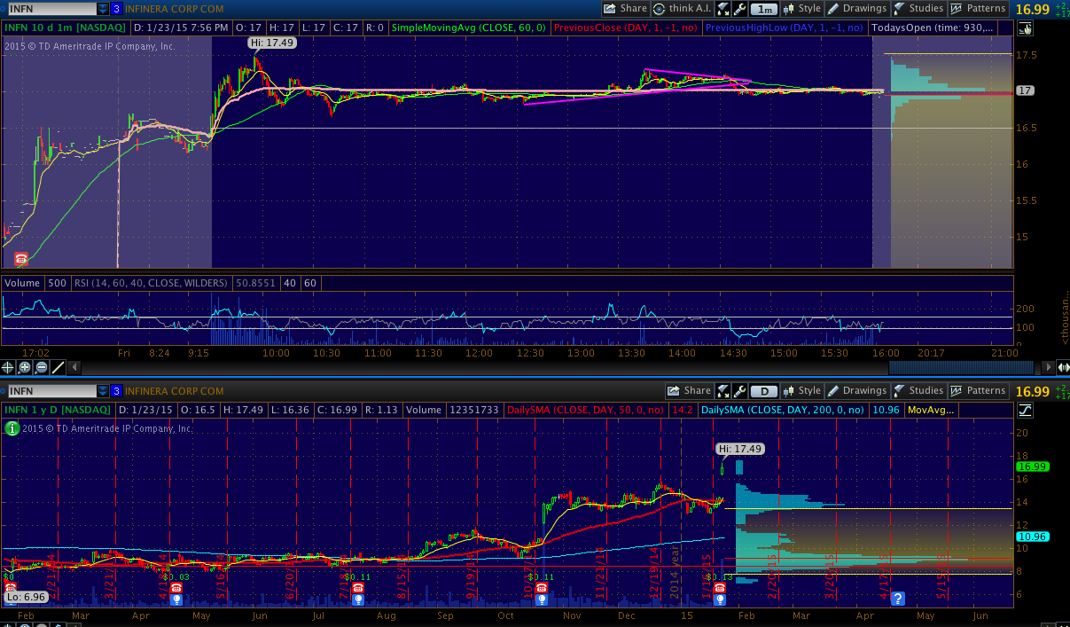Toggle the price-scale mode button on lower chart
The height and width of the screenshot is (627, 1070).
pos(1025,410)
